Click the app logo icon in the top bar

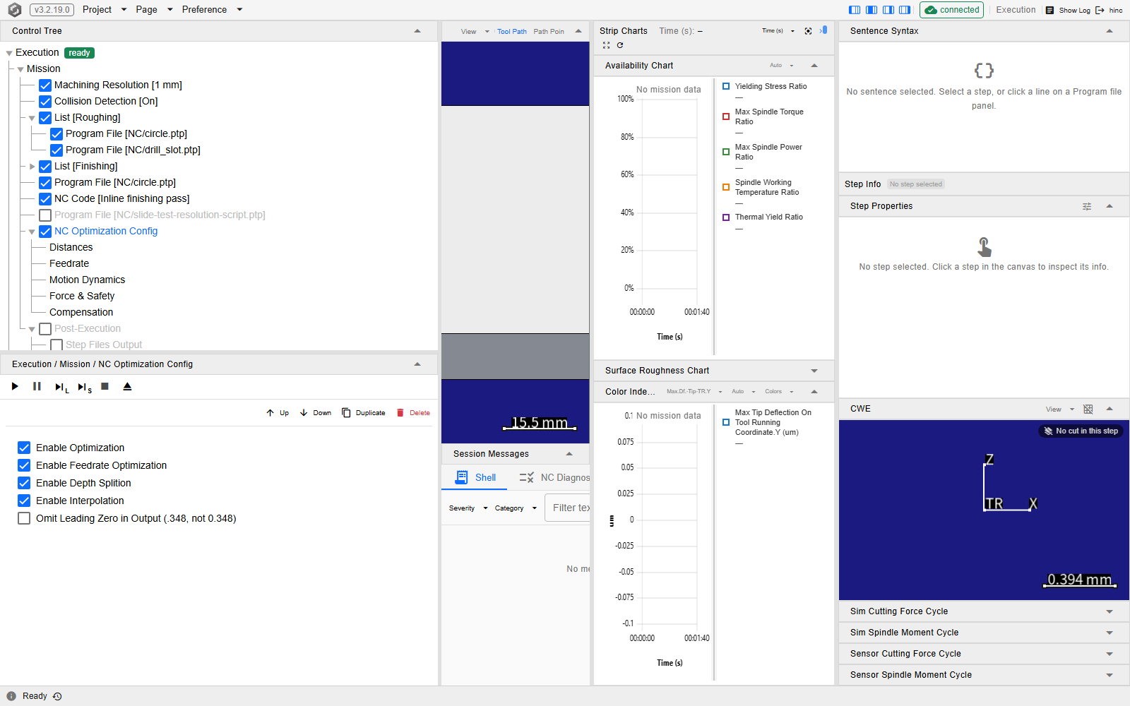tap(14, 10)
